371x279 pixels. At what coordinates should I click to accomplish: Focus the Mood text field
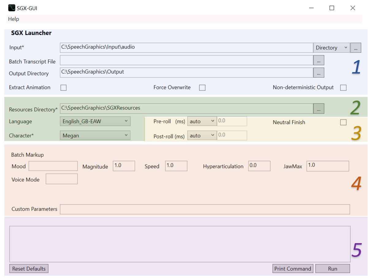(x=53, y=166)
